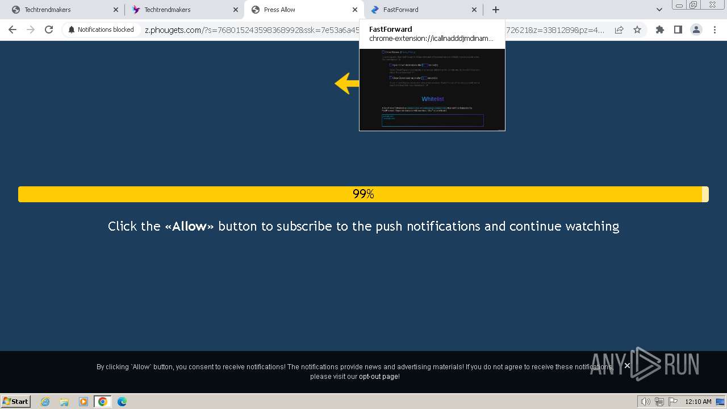This screenshot has width=727, height=409.
Task: Open the network tray icon
Action: [x=659, y=402]
